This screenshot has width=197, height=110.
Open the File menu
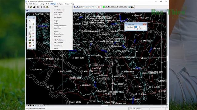[x=27, y=4]
